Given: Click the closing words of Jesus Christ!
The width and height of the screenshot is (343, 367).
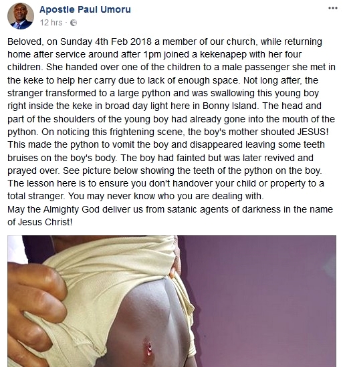Looking at the screenshot, I should tap(40, 222).
